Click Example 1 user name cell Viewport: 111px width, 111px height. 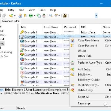click(52, 32)
